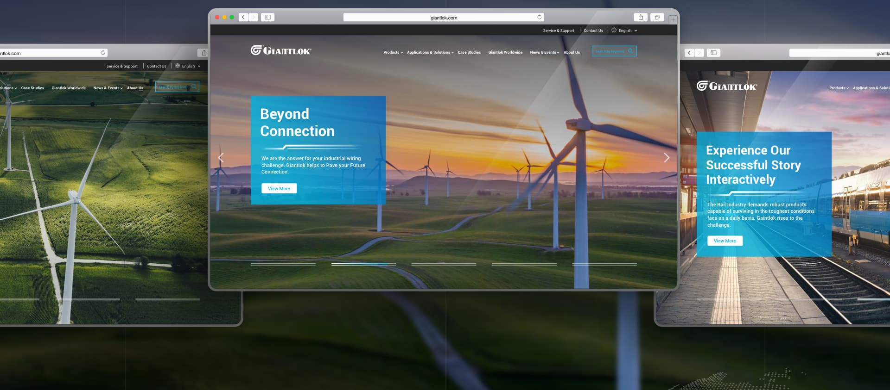Expand Applications & Solutions menu in center window
The width and height of the screenshot is (890, 390).
click(430, 52)
